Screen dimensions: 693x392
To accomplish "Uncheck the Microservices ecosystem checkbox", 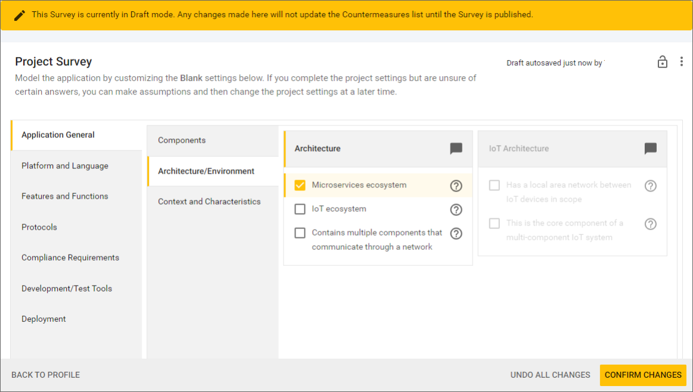I will 300,186.
